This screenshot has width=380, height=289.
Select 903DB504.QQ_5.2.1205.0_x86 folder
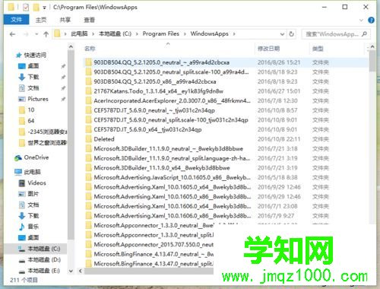coord(155,81)
